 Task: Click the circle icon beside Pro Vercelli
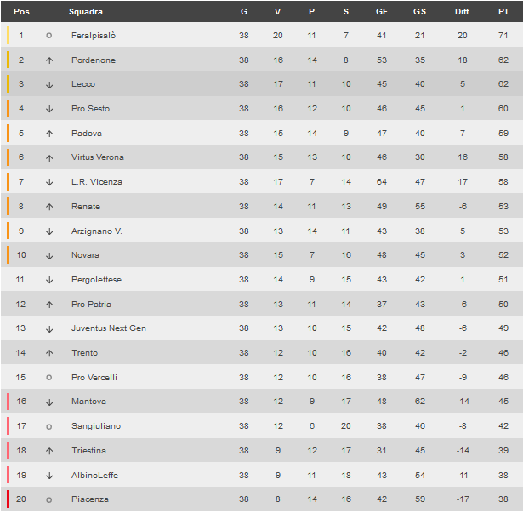pos(49,378)
